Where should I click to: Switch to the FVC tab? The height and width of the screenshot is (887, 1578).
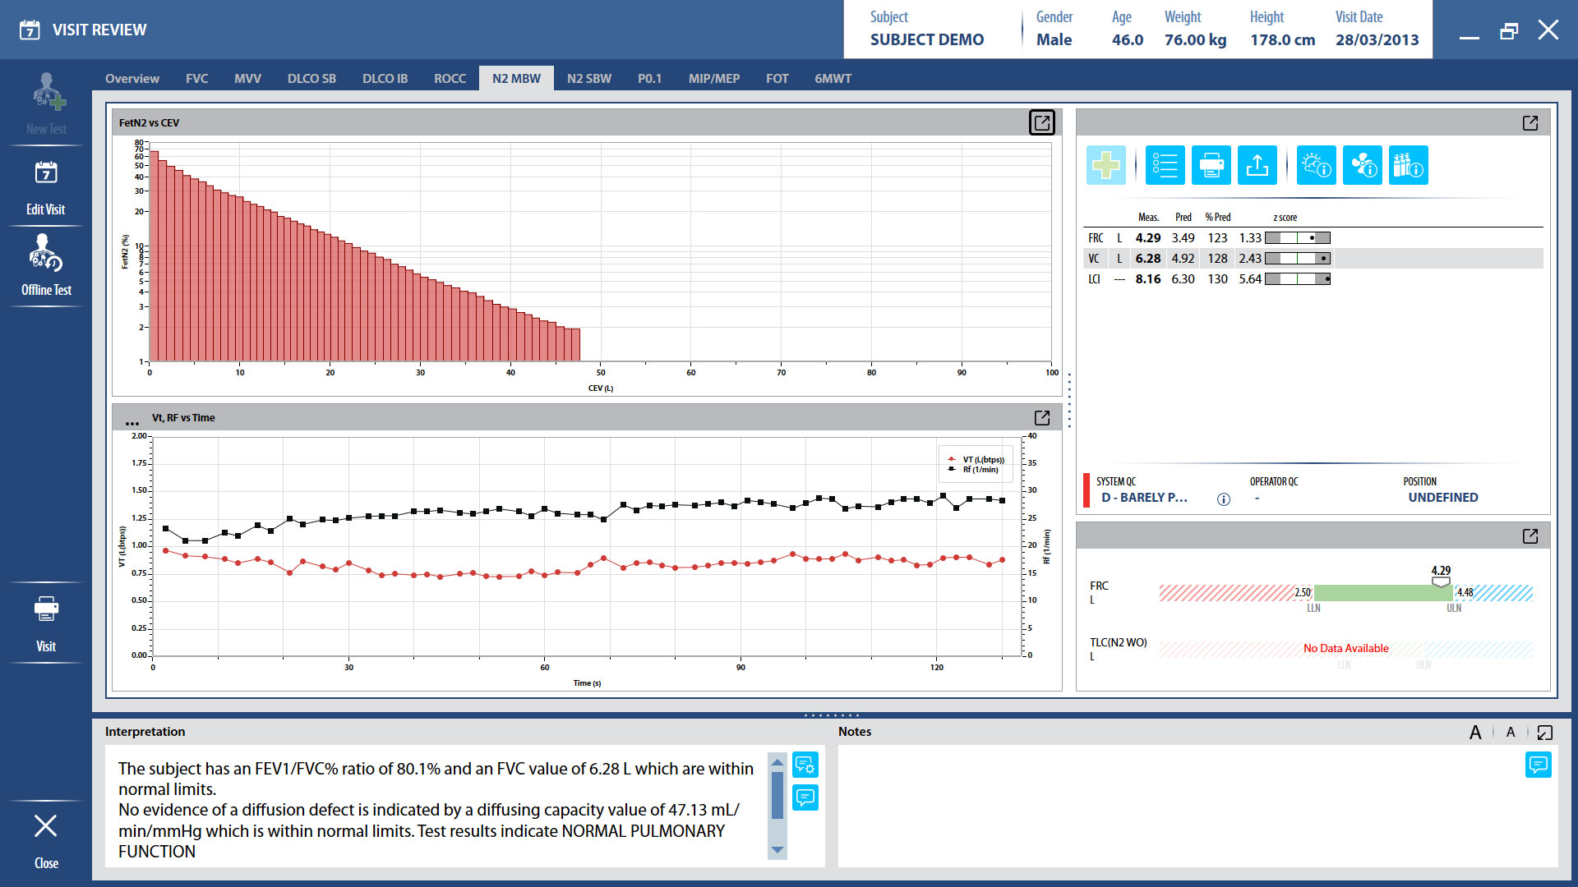coord(196,79)
